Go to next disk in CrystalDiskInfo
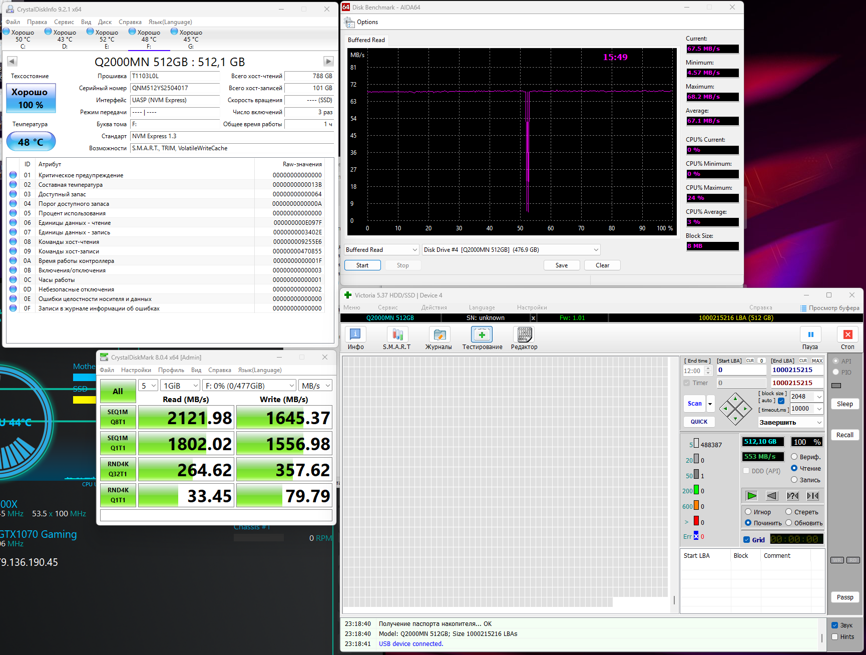The height and width of the screenshot is (655, 866). pyautogui.click(x=328, y=61)
